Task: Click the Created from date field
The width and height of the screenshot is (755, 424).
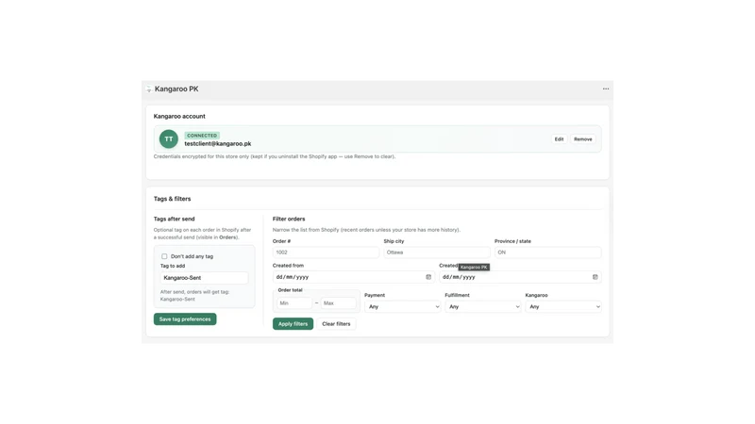Action: (x=353, y=277)
